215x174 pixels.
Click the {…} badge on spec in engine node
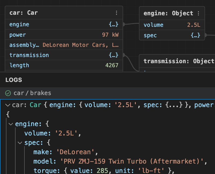click(x=196, y=35)
